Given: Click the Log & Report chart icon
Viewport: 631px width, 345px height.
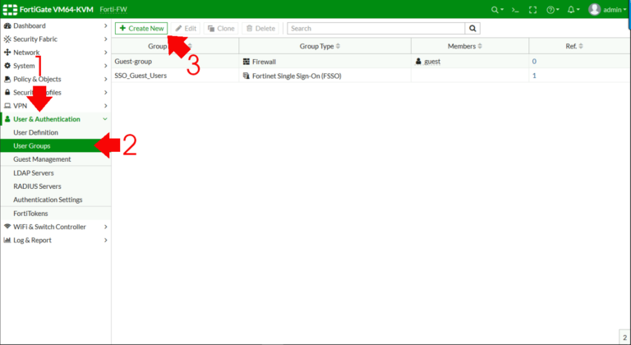Looking at the screenshot, I should [x=7, y=240].
